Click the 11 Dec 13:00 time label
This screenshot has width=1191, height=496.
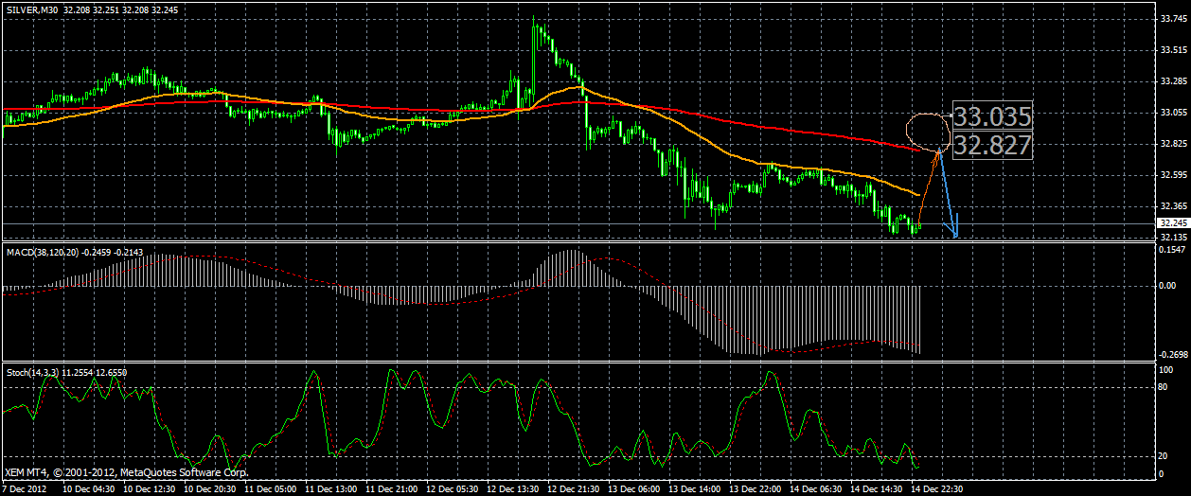coord(332,489)
